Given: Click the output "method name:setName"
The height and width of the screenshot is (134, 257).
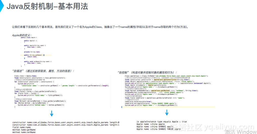Looking at the screenshot, I should point(24,132).
